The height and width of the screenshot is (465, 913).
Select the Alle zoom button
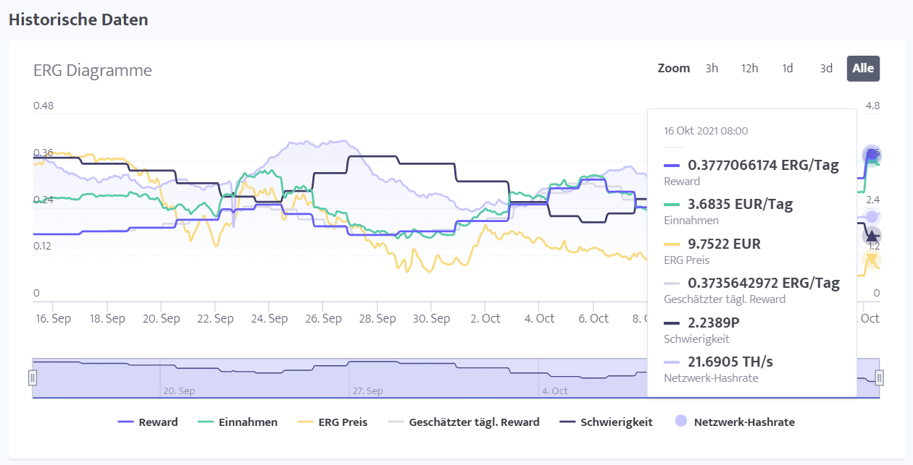[863, 68]
